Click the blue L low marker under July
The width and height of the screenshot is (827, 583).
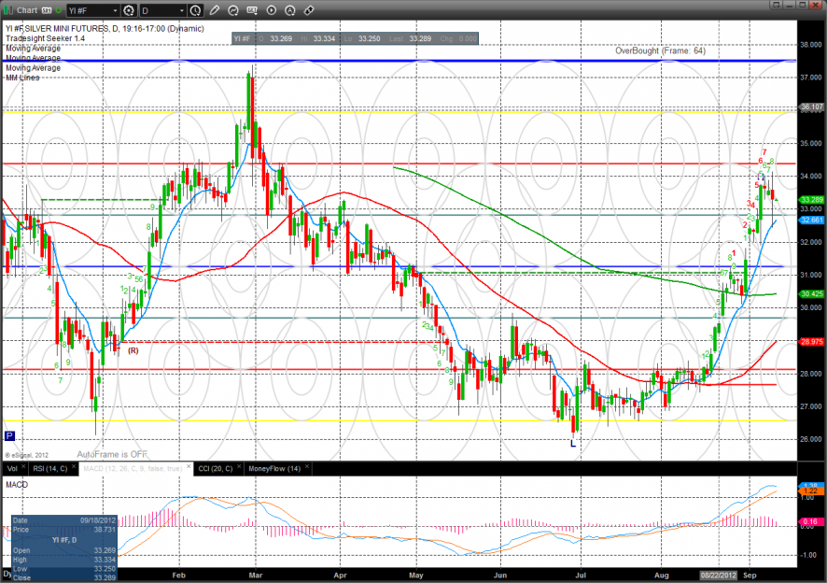click(573, 444)
